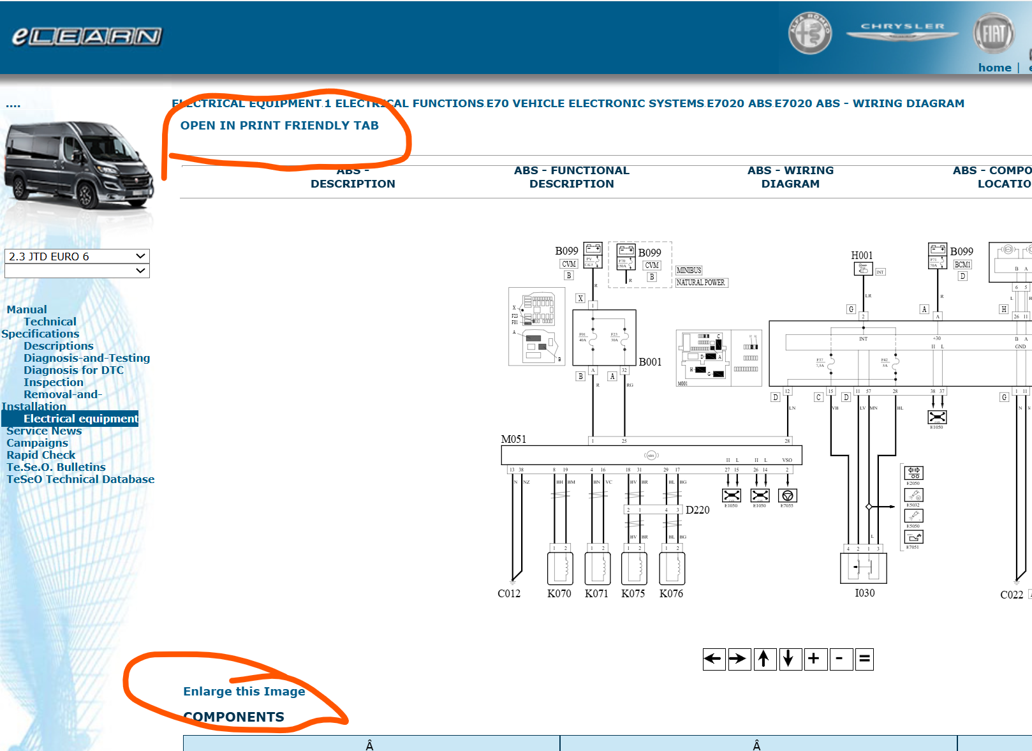Click the Ducato van thumbnail image
This screenshot has height=751, width=1032.
(78, 165)
